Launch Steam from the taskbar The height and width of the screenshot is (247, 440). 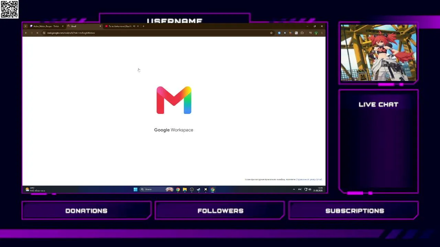click(x=199, y=189)
